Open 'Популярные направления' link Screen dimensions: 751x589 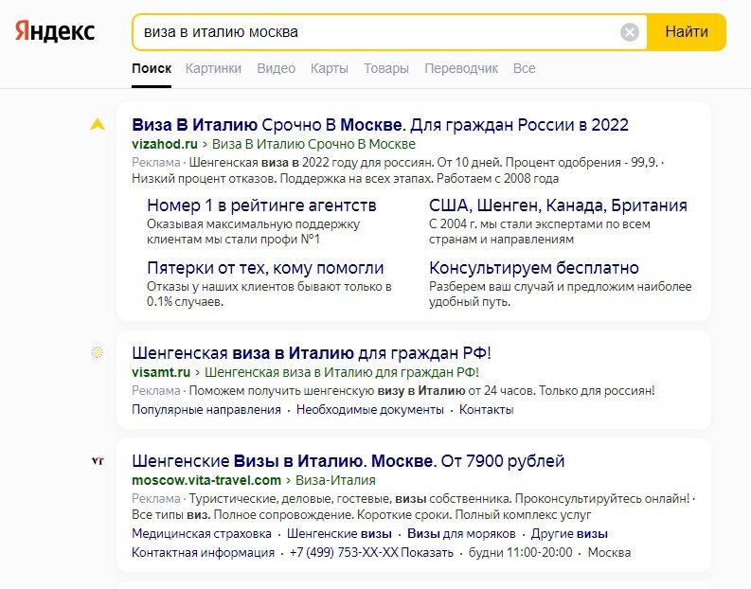(x=206, y=409)
